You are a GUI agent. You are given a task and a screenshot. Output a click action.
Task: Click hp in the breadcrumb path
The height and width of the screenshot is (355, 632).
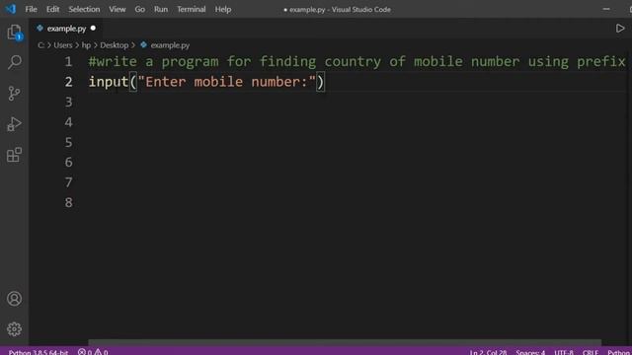tap(86, 45)
